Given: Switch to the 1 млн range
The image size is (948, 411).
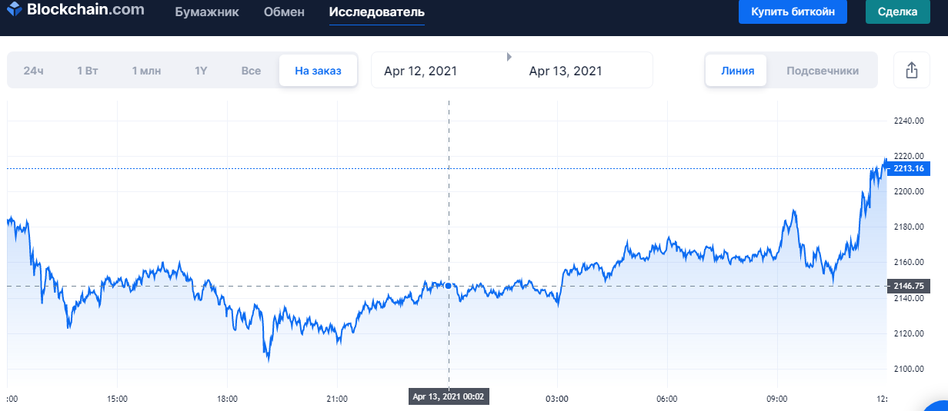Looking at the screenshot, I should (146, 71).
